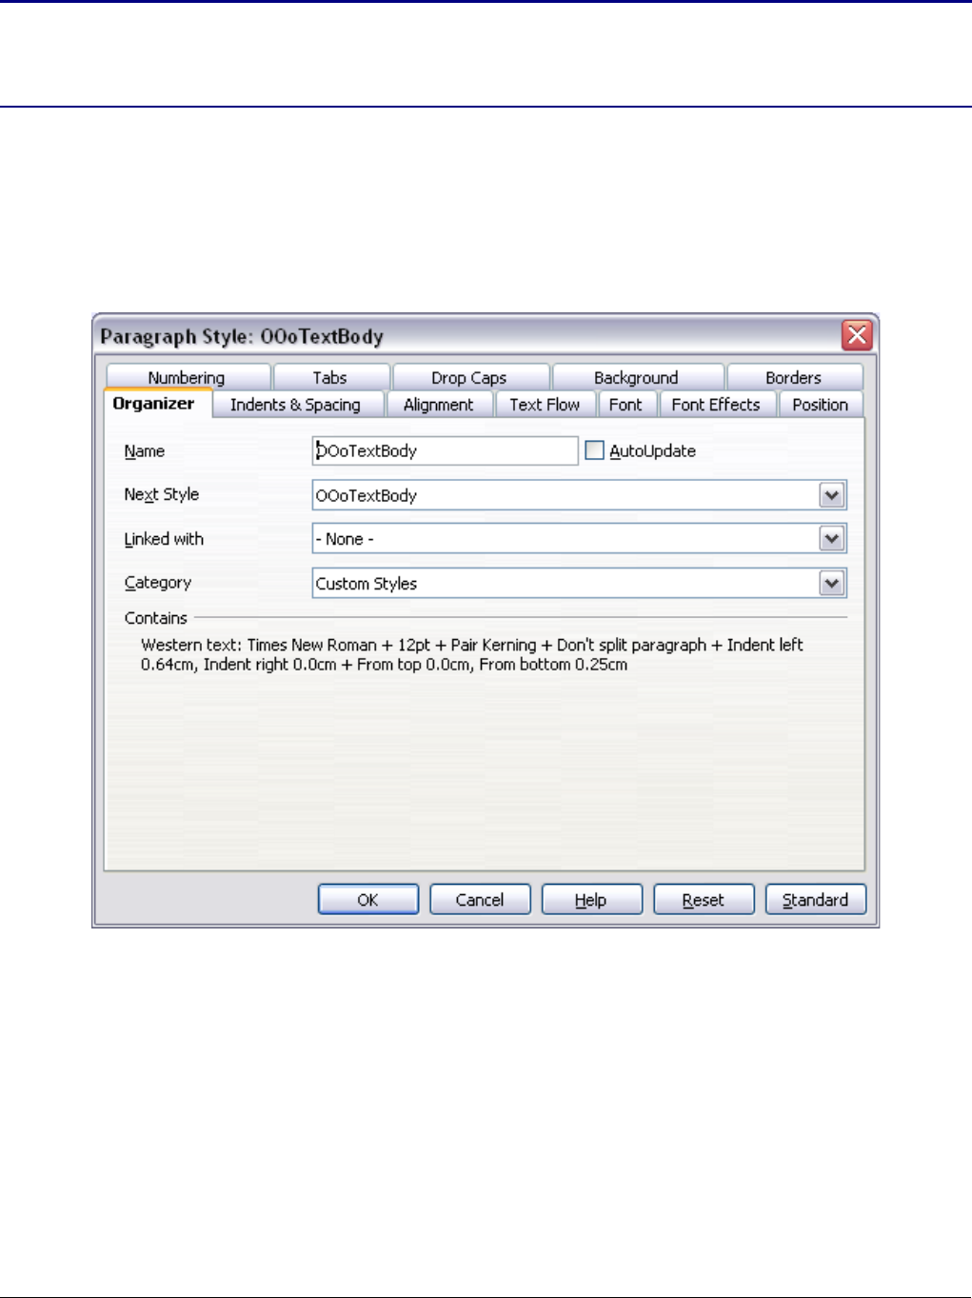Click the Contains description text 'Western text: Times New Roman'
This screenshot has width=972, height=1298.
click(259, 645)
